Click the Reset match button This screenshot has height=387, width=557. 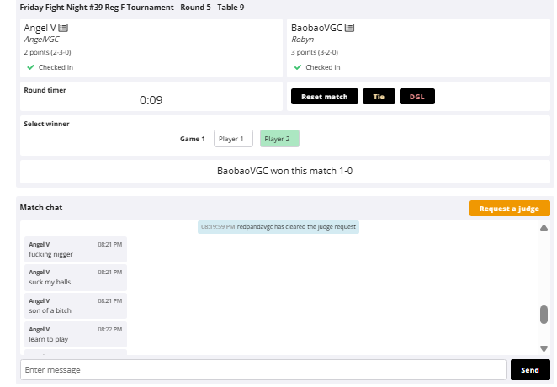click(x=324, y=97)
